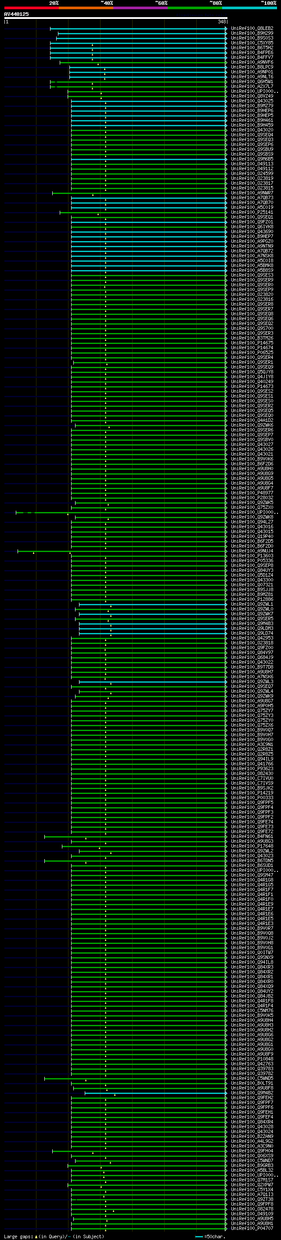Select hit UniRef100_C5XY85

pos(252,43)
